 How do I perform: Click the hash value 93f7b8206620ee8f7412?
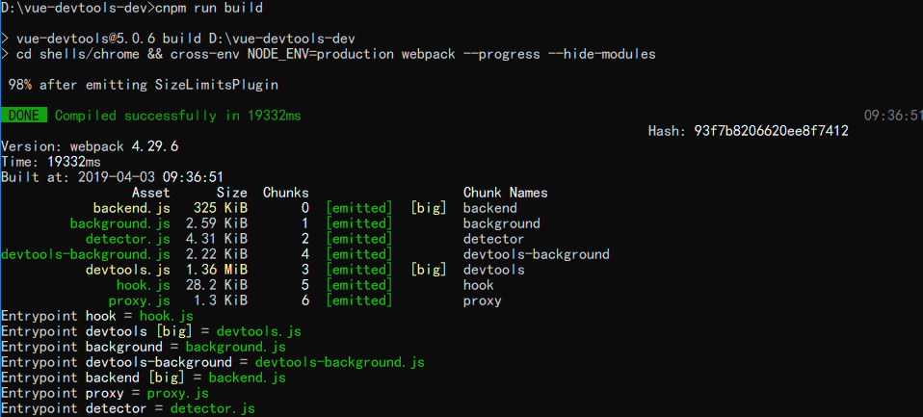(x=771, y=131)
